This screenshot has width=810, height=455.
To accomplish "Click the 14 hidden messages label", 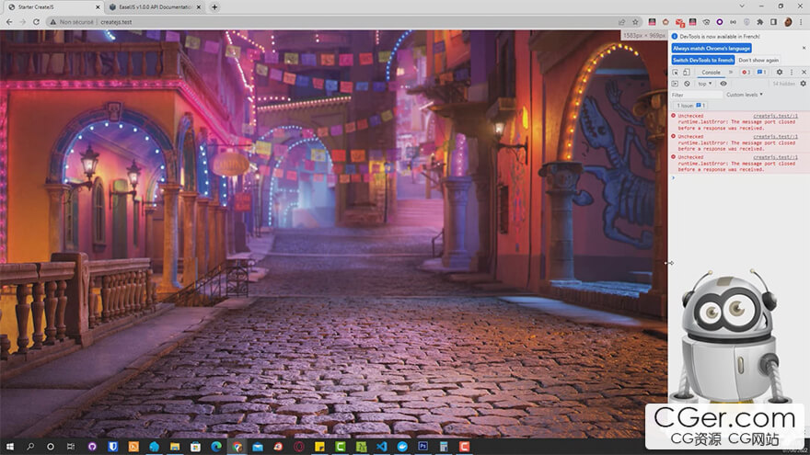I will [784, 84].
